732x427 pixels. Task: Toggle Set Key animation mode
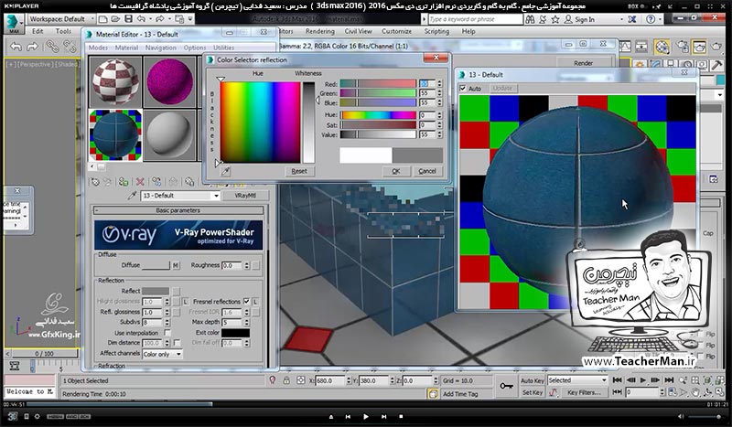(x=532, y=392)
